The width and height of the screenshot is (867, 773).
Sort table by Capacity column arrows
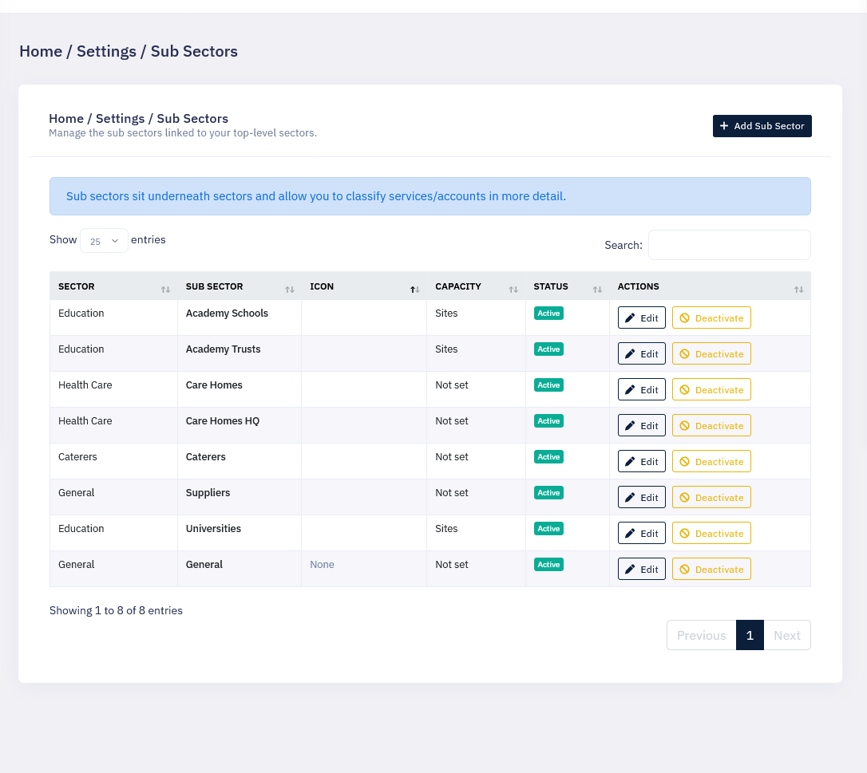tap(513, 290)
